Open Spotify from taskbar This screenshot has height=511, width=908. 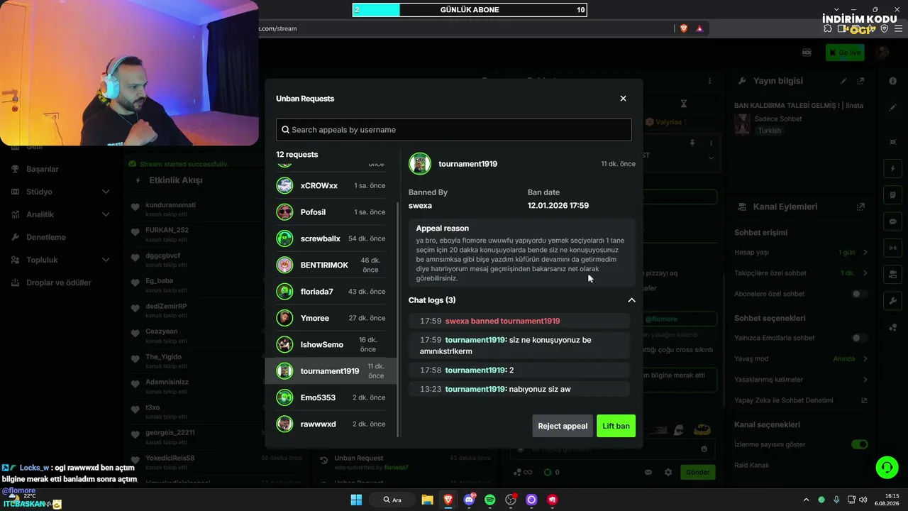tap(490, 500)
